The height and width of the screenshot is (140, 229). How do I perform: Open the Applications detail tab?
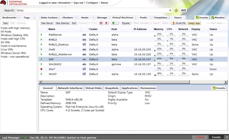[x=130, y=88]
